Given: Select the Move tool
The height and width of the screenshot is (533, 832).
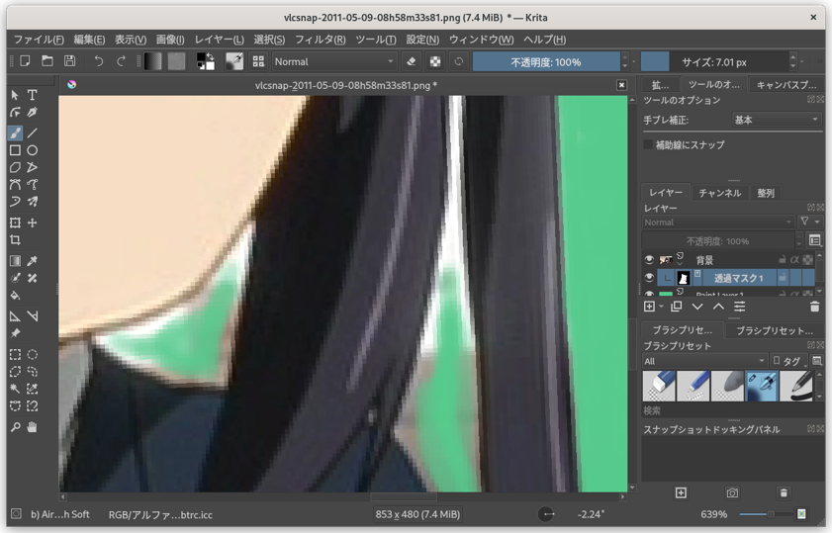Looking at the screenshot, I should point(33,222).
